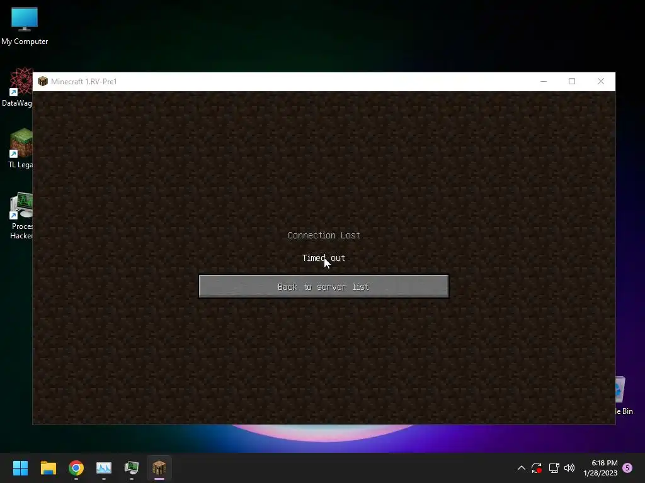Select the My Computer desktop icon
This screenshot has width=645, height=483.
(x=25, y=26)
